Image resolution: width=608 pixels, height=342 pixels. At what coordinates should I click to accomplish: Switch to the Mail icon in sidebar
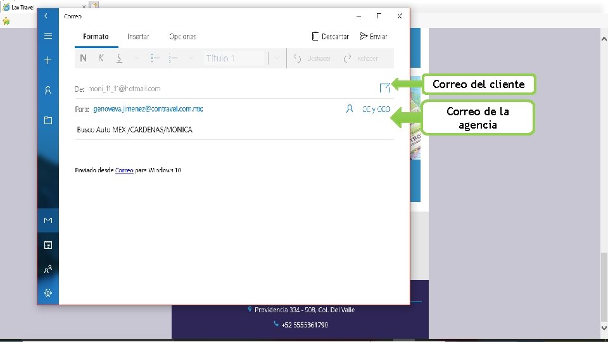(48, 220)
